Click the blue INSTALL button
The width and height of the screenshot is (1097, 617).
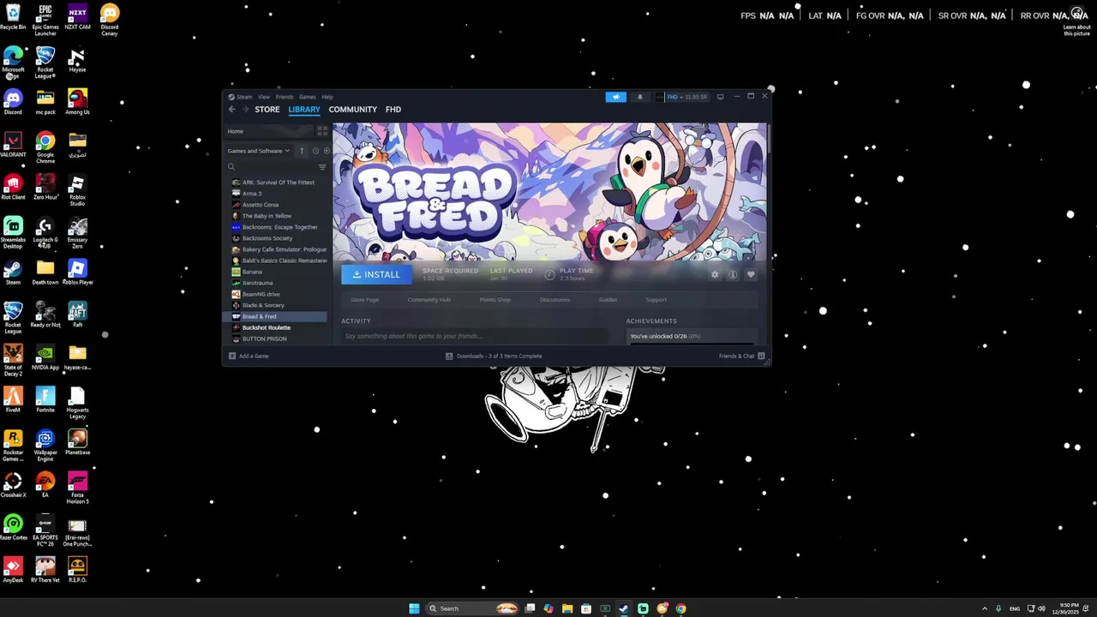pos(376,274)
